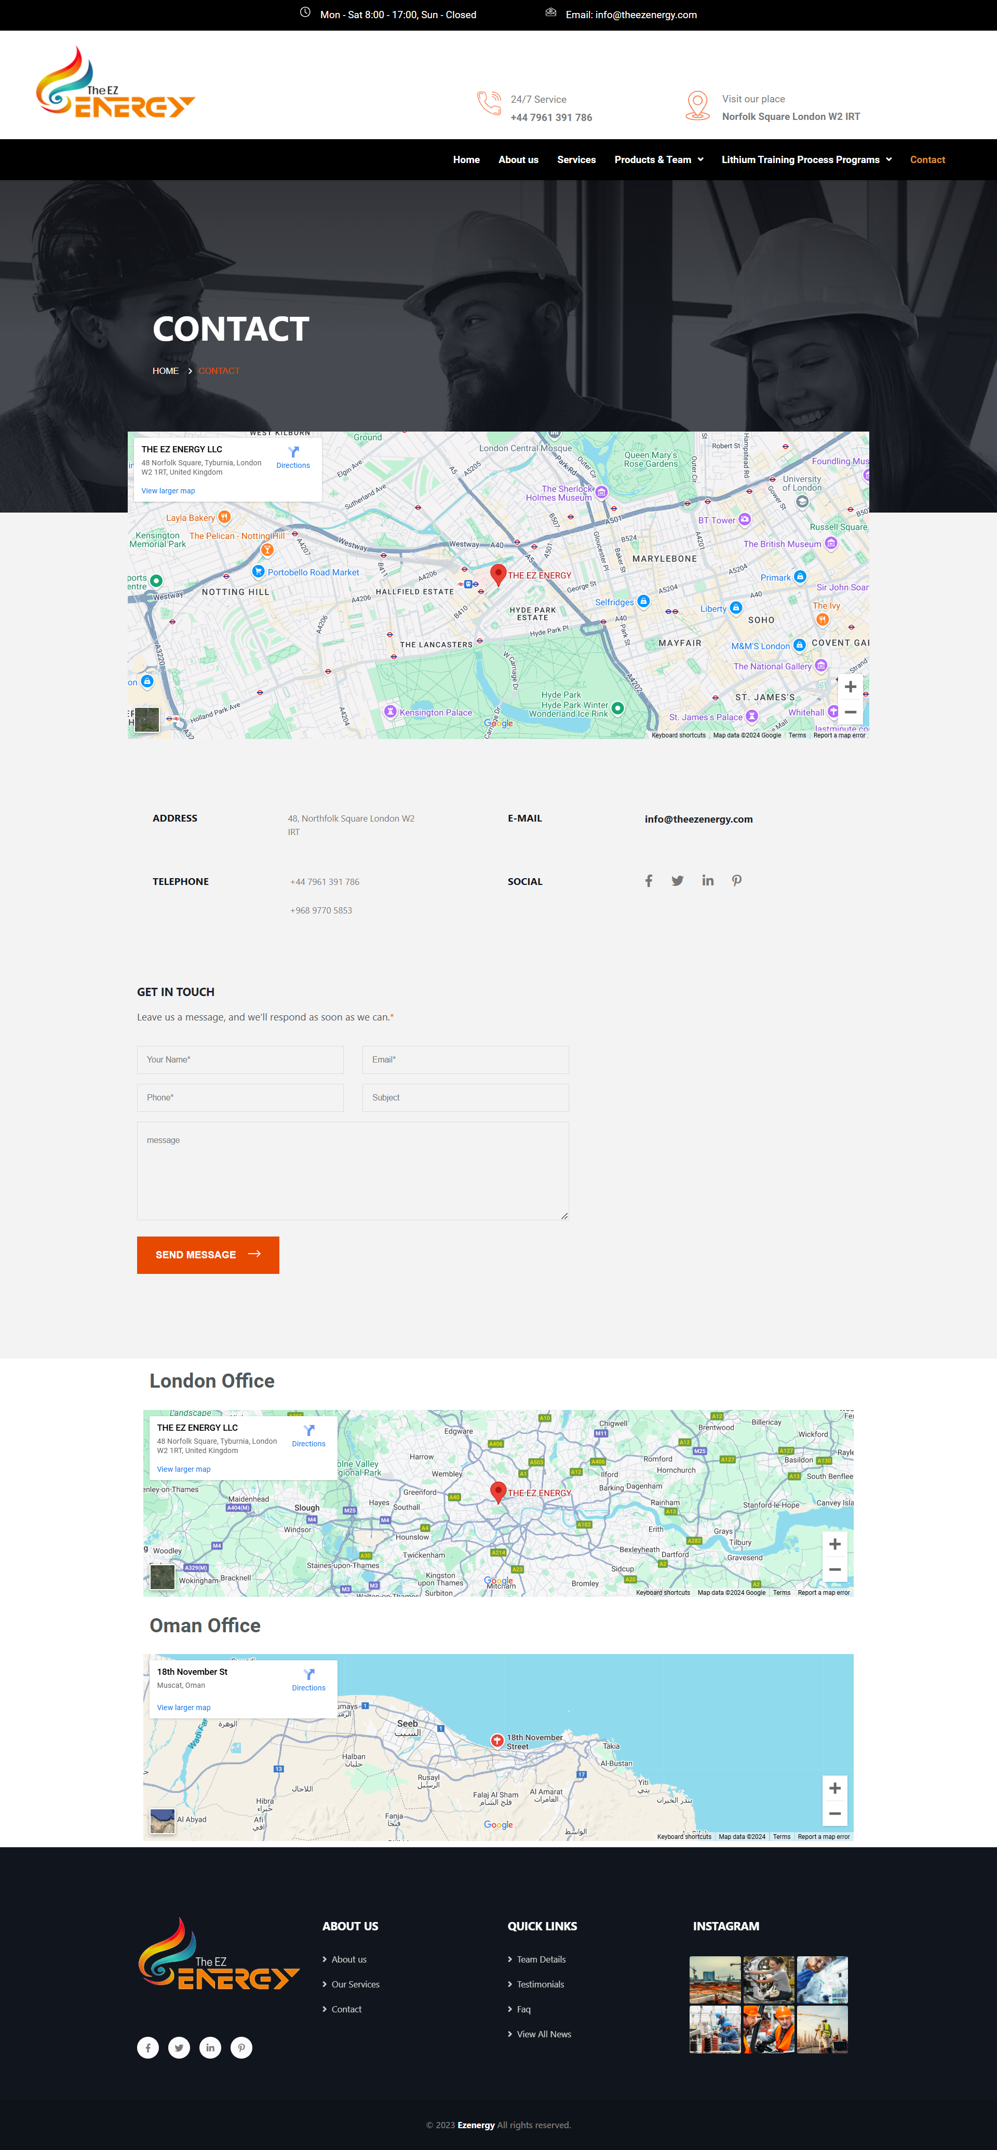
Task: Click Ezenergy link in copyright line
Action: click(476, 2125)
